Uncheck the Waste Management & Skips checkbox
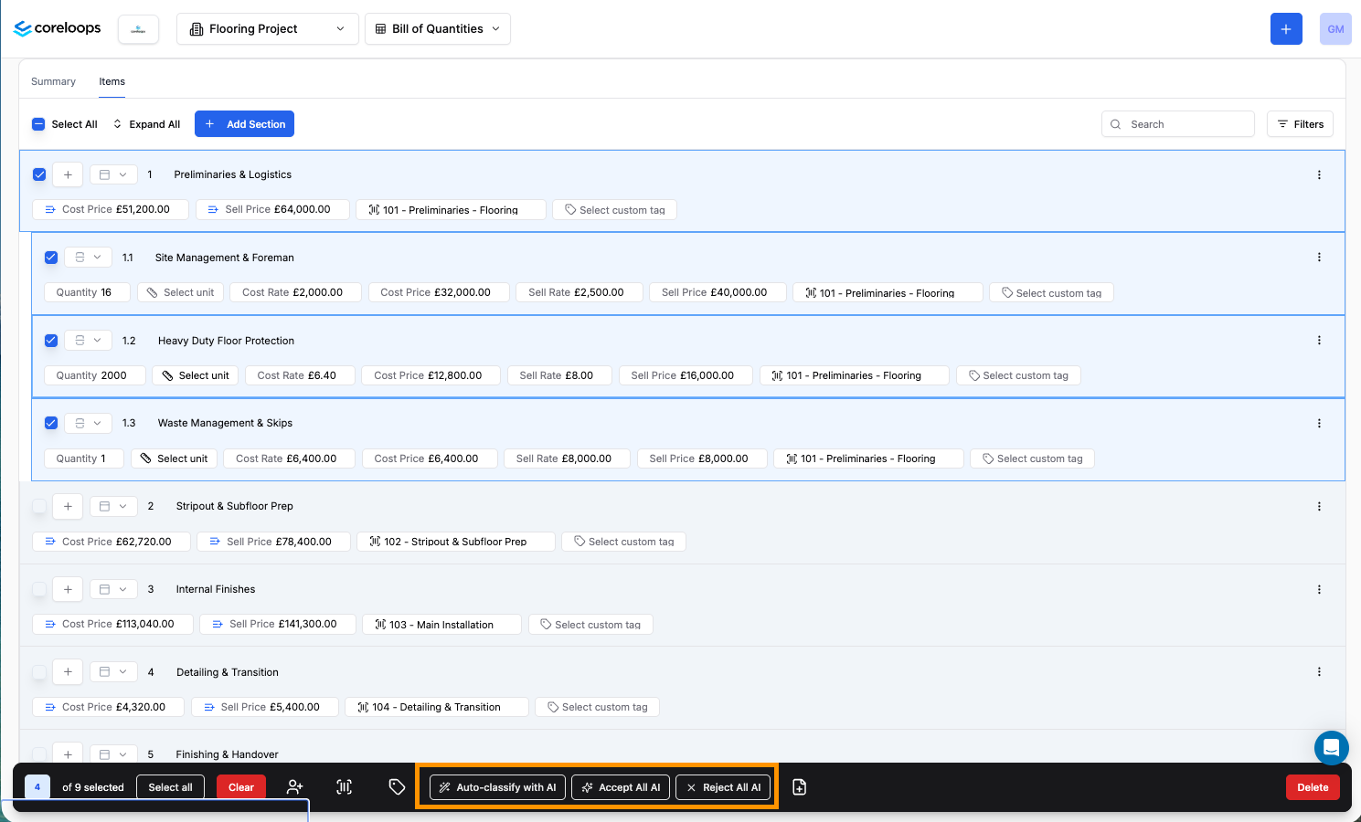1361x822 pixels. (51, 423)
